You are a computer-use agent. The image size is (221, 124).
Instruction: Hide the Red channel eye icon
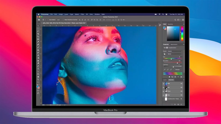pos(164,87)
